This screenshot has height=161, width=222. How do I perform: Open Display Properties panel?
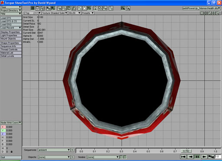pos(11,32)
